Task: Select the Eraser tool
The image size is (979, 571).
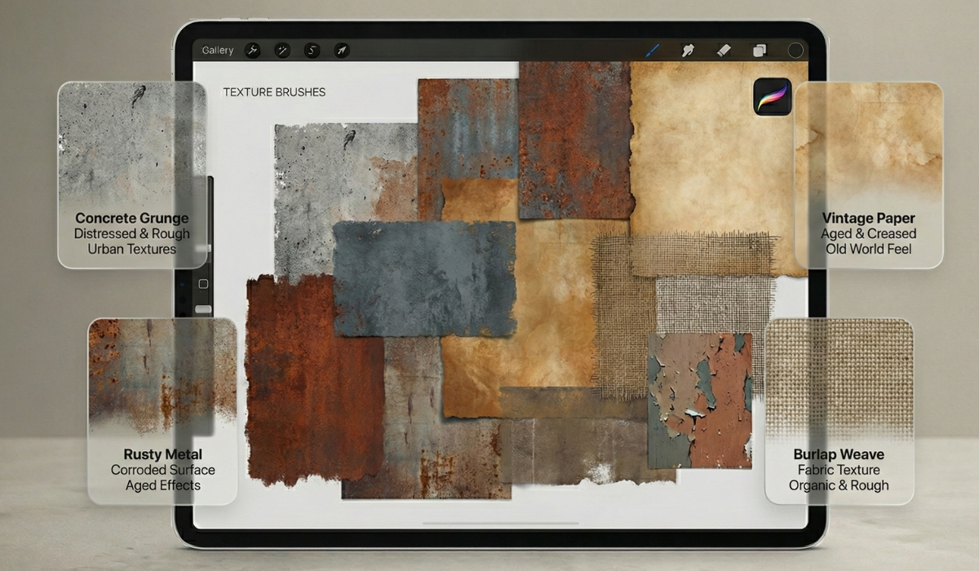Action: pyautogui.click(x=723, y=50)
